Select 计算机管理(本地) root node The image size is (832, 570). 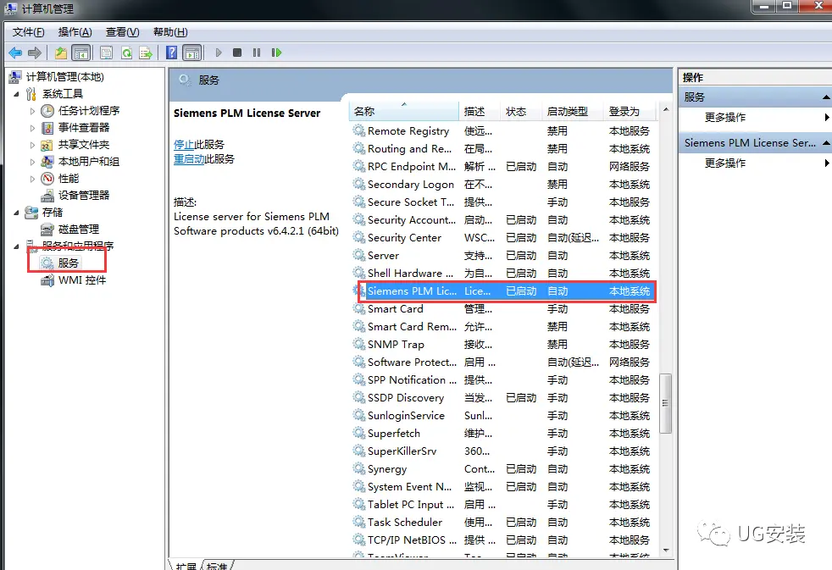pyautogui.click(x=64, y=77)
